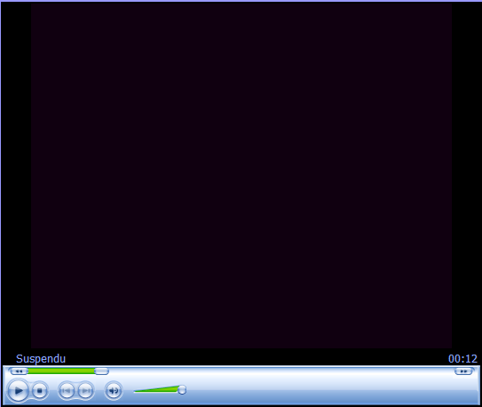Click the volume slider knob
The height and width of the screenshot is (407, 482).
click(x=182, y=390)
